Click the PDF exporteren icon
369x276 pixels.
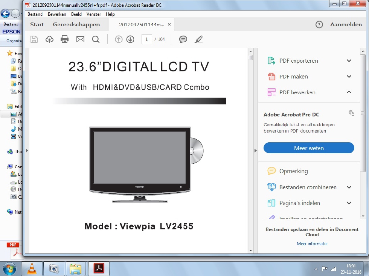tap(271, 60)
